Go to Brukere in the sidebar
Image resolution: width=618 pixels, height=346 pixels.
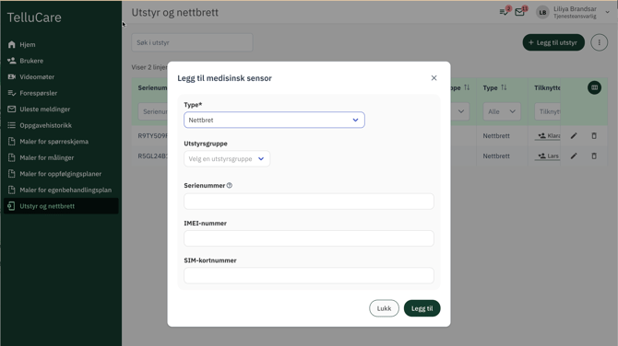[61, 61]
